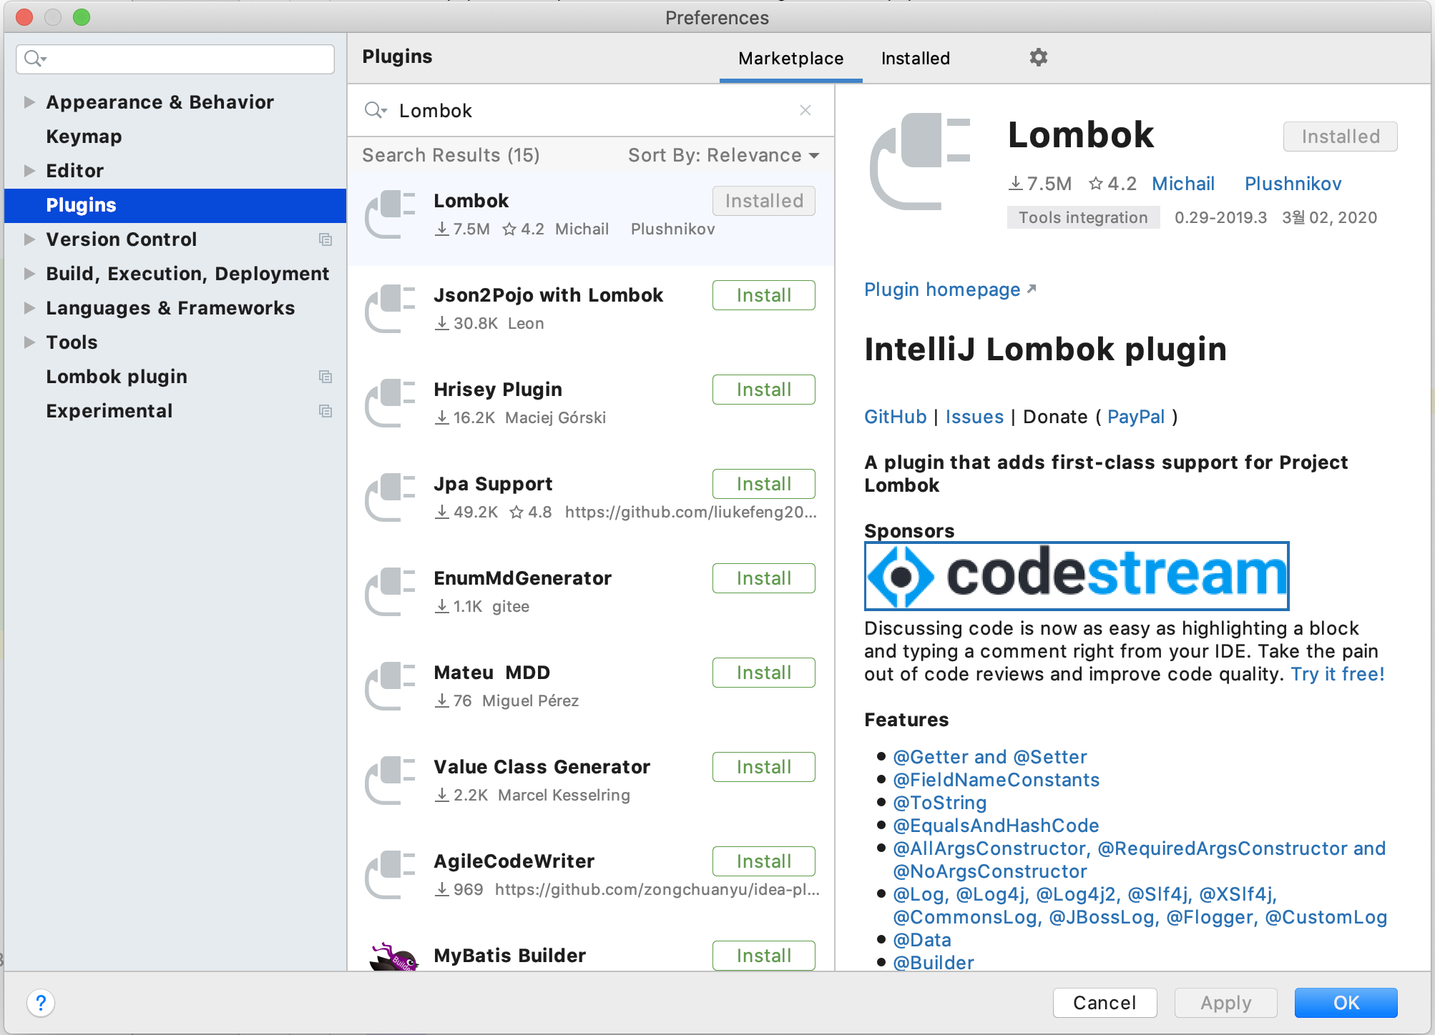Image resolution: width=1435 pixels, height=1035 pixels.
Task: Install the Json2Pojo with Lombok plugin
Action: click(x=763, y=295)
